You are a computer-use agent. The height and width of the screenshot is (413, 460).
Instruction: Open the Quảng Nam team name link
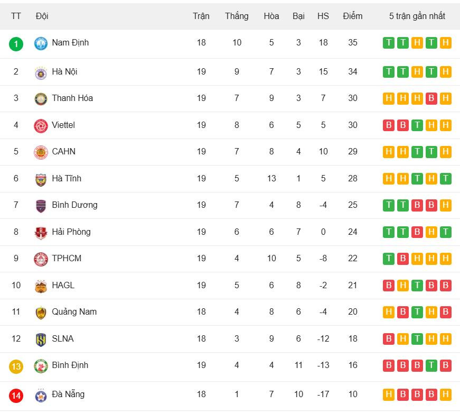74,311
